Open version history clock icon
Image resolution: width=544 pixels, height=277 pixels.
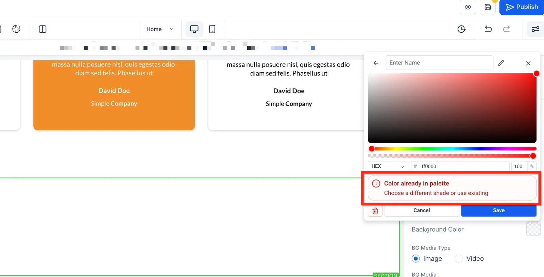pos(461,29)
